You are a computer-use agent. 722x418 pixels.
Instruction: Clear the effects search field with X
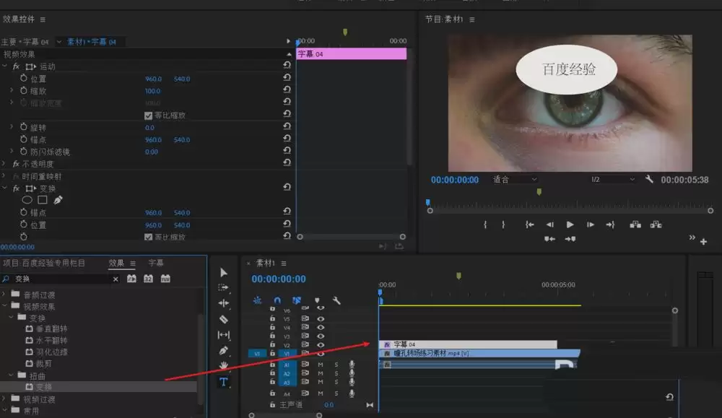(x=116, y=279)
